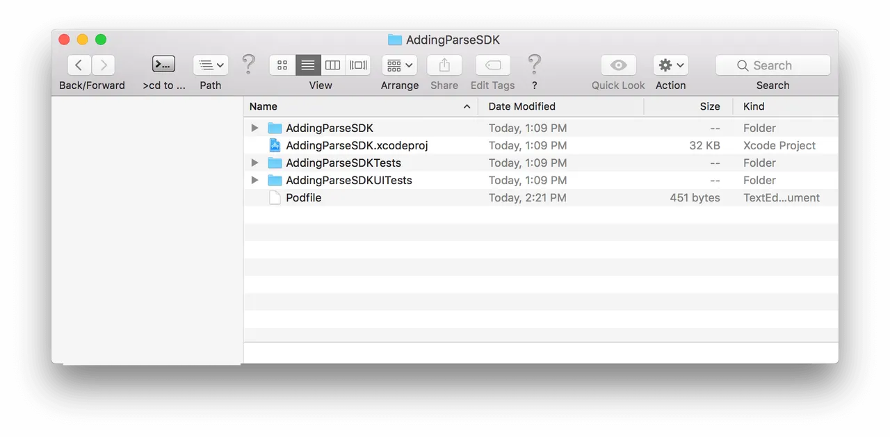Open the Arrange dropdown
The image size is (890, 437).
(x=399, y=65)
